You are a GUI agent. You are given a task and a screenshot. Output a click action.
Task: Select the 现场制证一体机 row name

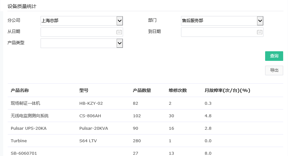coord(25,103)
